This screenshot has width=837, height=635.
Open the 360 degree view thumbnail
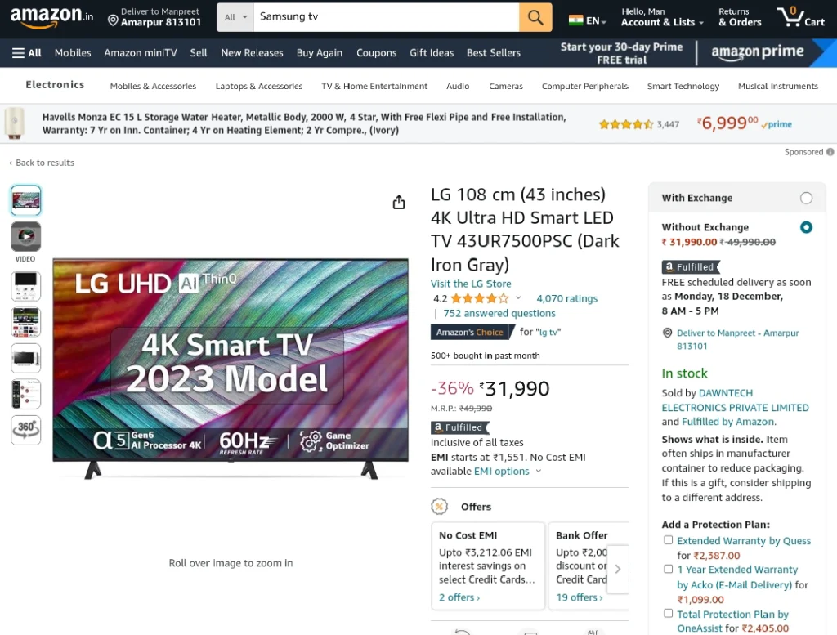25,430
